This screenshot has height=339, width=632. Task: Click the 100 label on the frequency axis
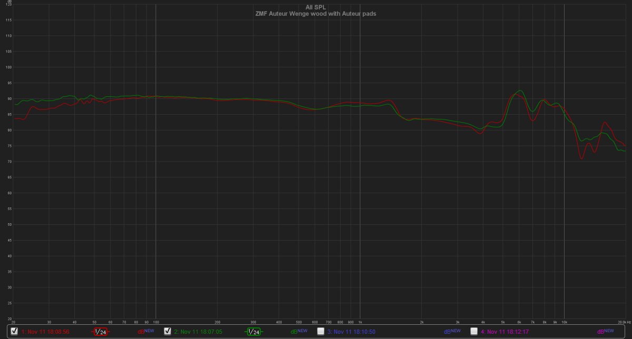156,322
